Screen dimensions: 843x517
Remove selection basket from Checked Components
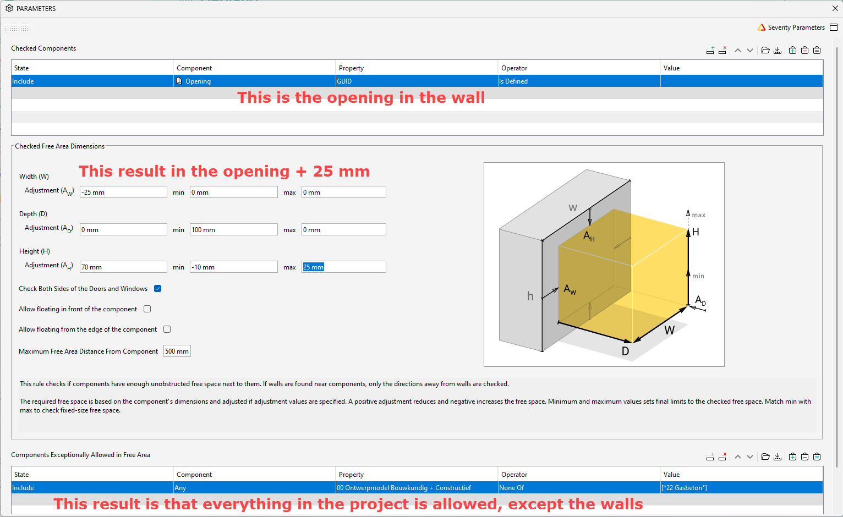tap(805, 51)
